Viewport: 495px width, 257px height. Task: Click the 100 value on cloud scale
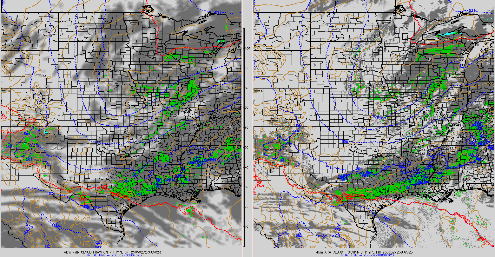[247, 48]
